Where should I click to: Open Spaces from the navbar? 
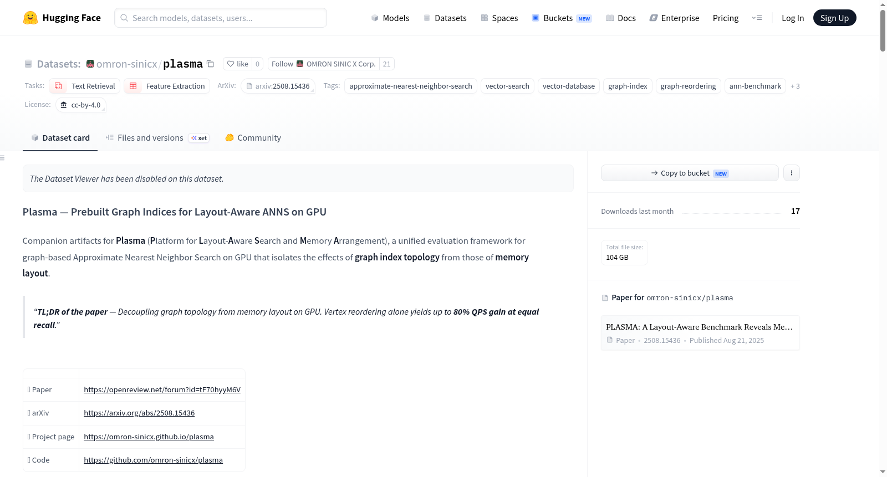click(499, 18)
